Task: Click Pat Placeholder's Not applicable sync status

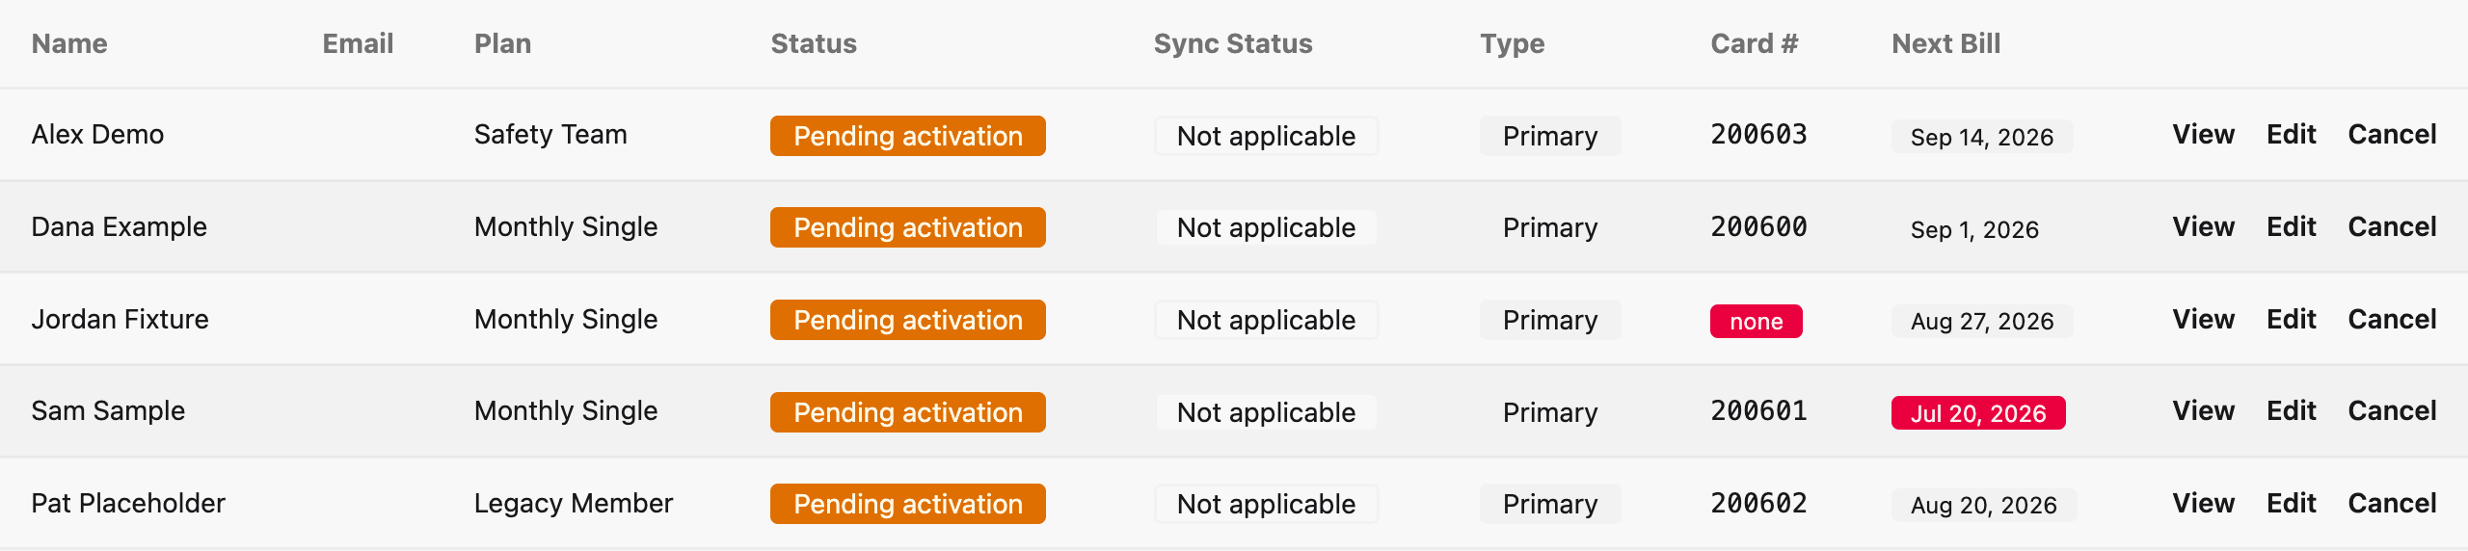Action: tap(1267, 504)
